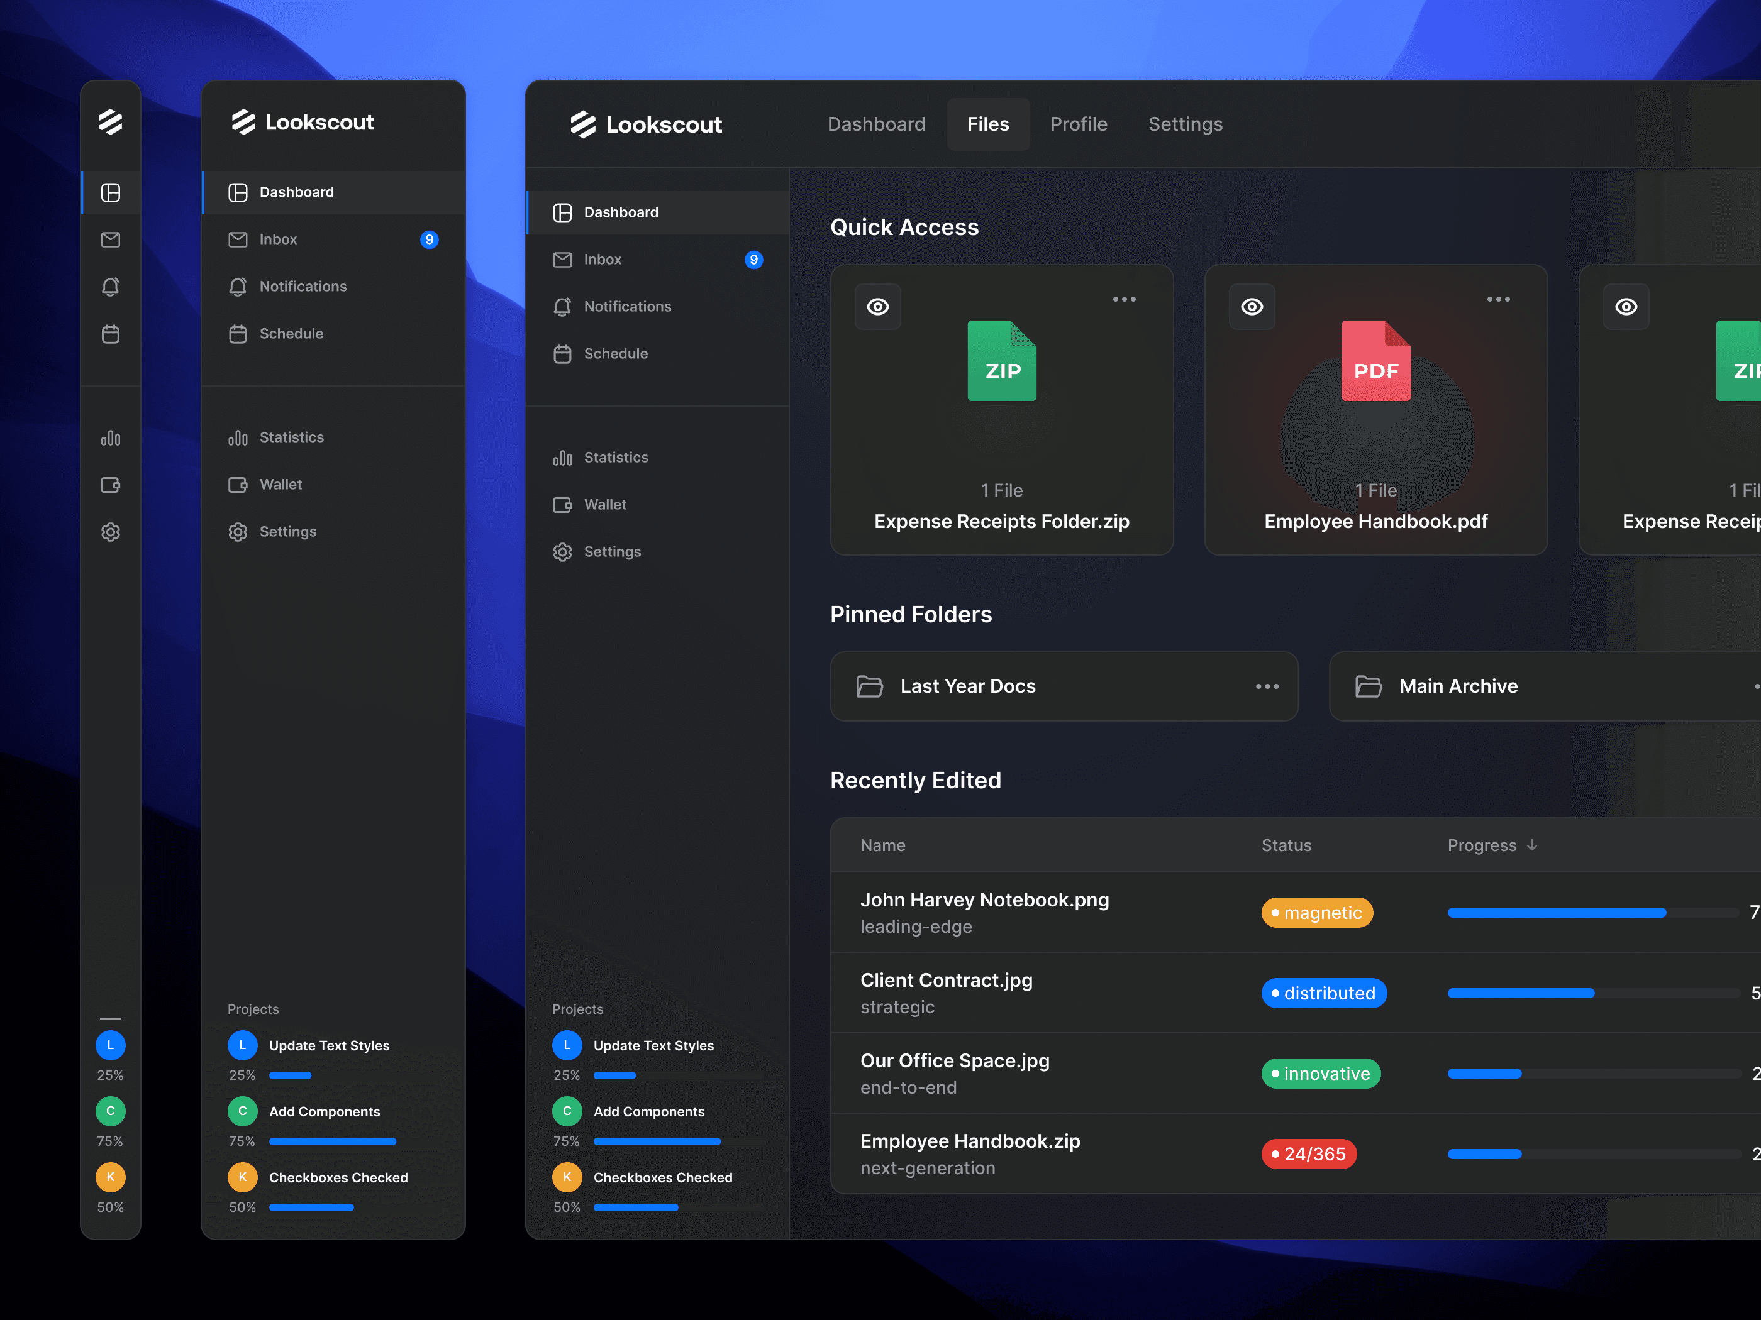Toggle the preview eye on the Expense Receipts Folder.zip card

click(877, 306)
